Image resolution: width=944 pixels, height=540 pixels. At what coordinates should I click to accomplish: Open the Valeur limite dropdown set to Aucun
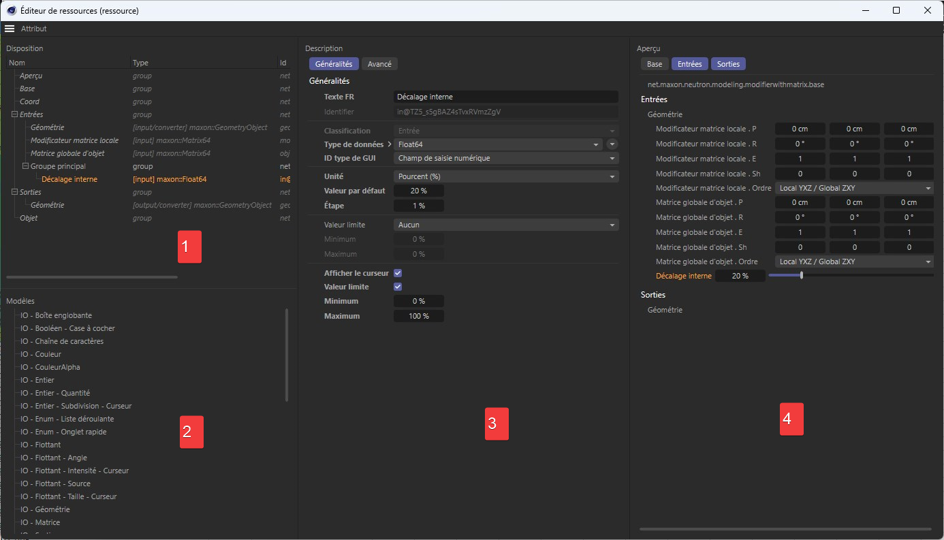tap(505, 225)
